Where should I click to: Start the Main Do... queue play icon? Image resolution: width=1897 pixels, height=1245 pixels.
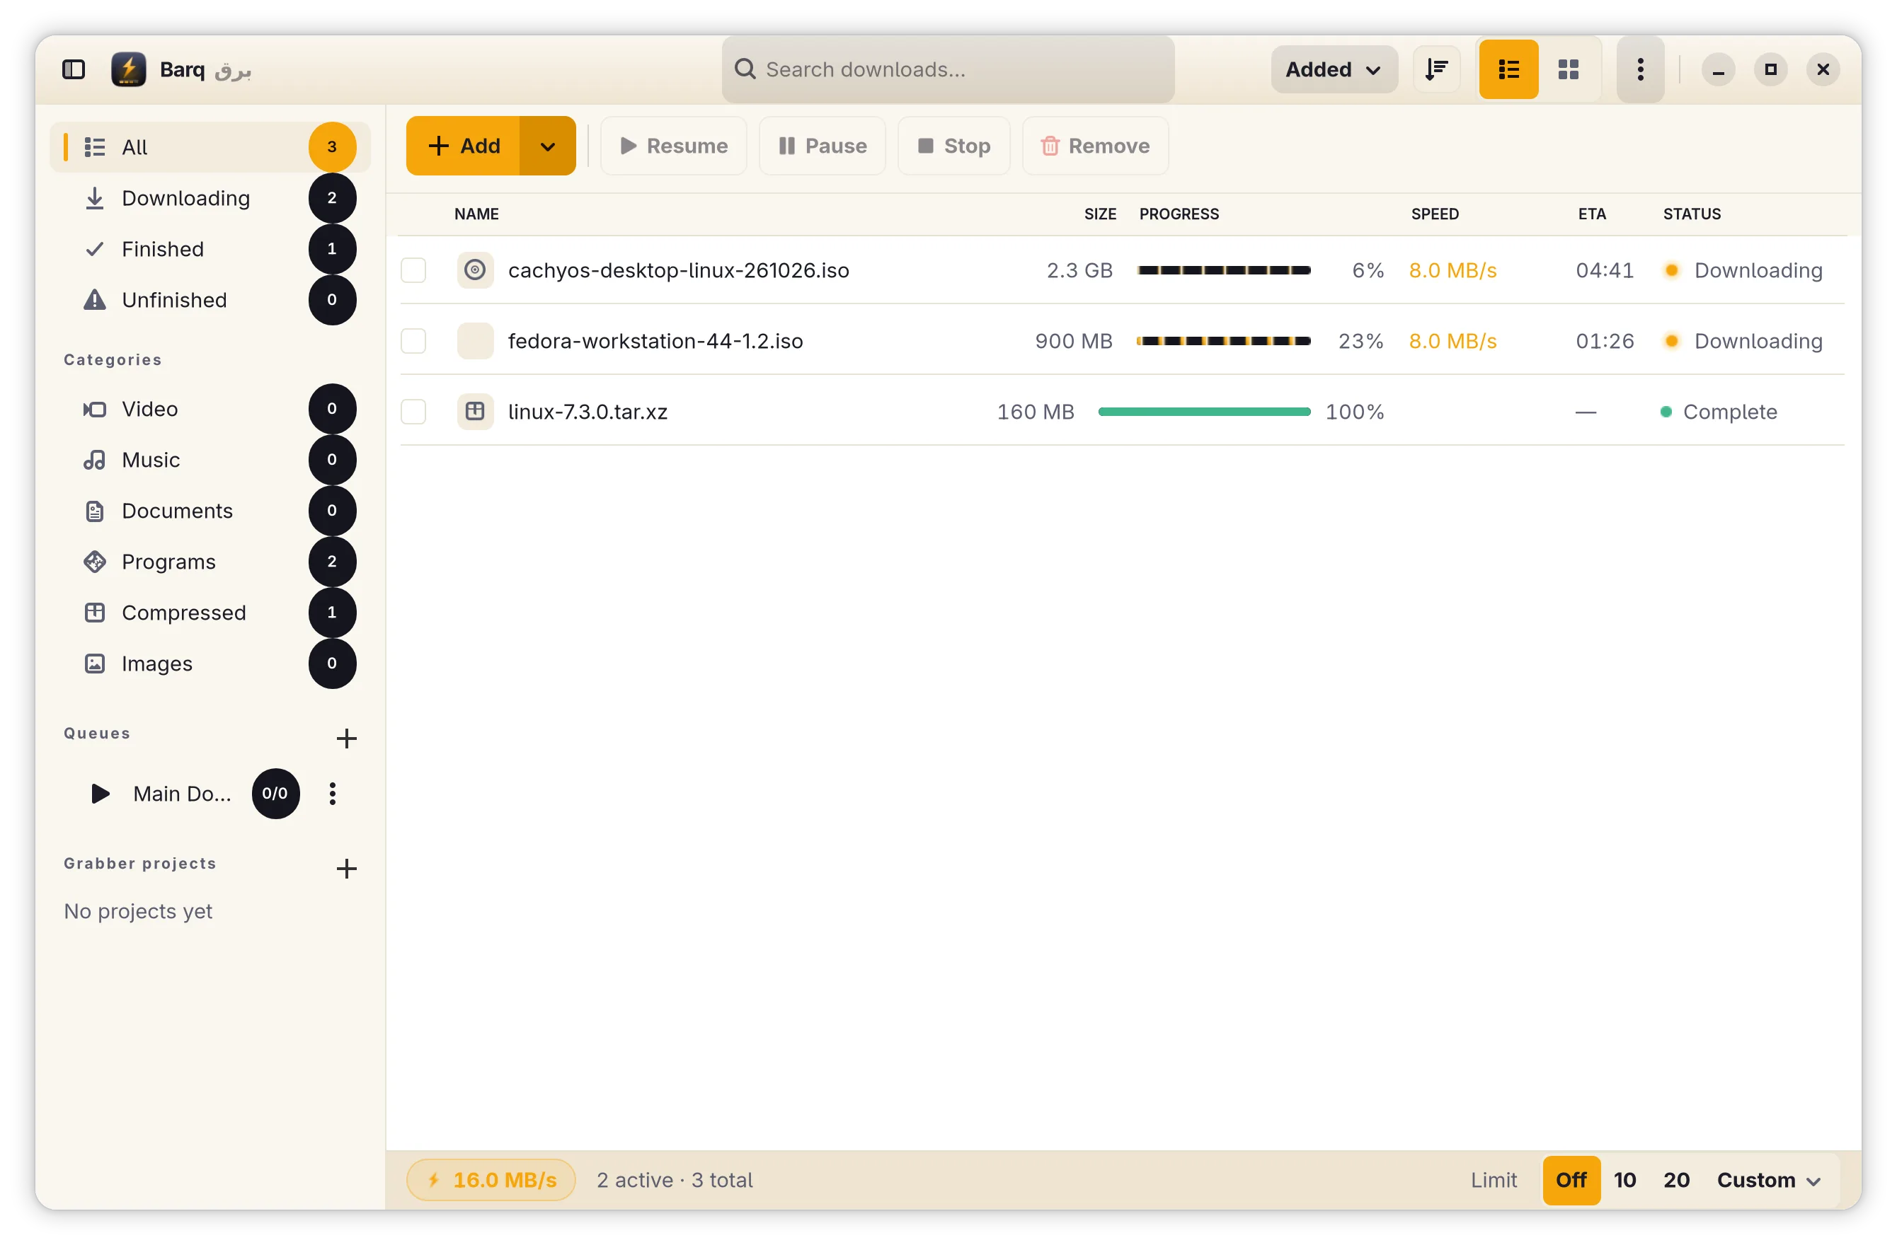(100, 794)
